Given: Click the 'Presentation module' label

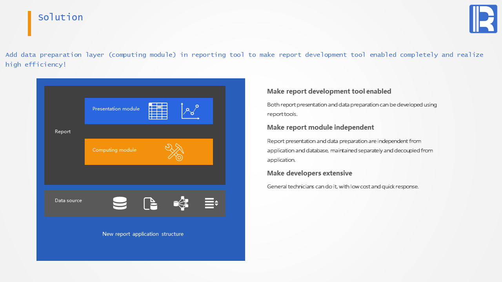Looking at the screenshot, I should (x=116, y=109).
